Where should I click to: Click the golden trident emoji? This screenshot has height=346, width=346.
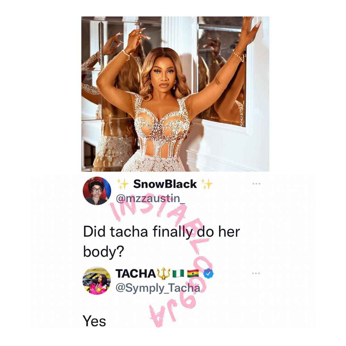click(x=163, y=274)
